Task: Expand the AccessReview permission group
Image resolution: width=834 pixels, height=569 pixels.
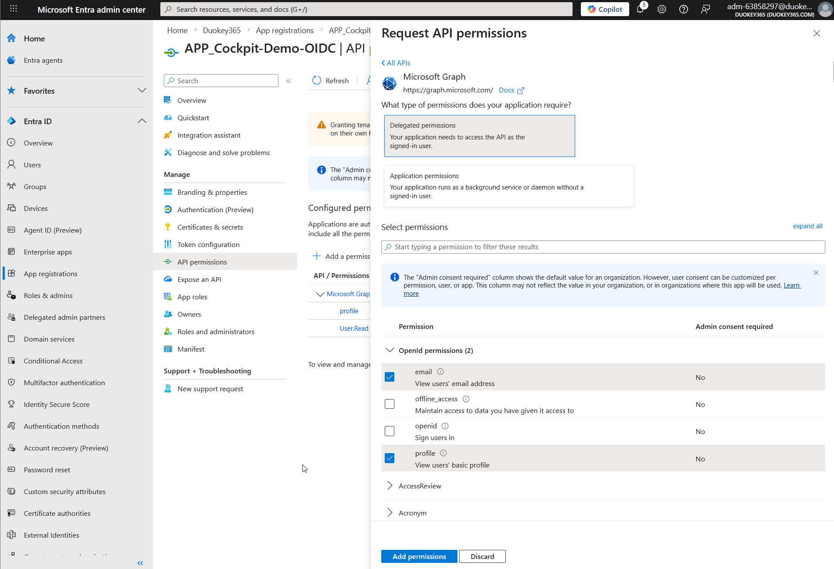Action: (x=390, y=486)
